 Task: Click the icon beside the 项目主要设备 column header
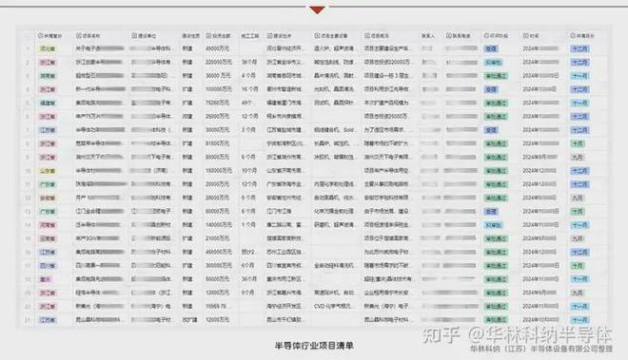317,35
